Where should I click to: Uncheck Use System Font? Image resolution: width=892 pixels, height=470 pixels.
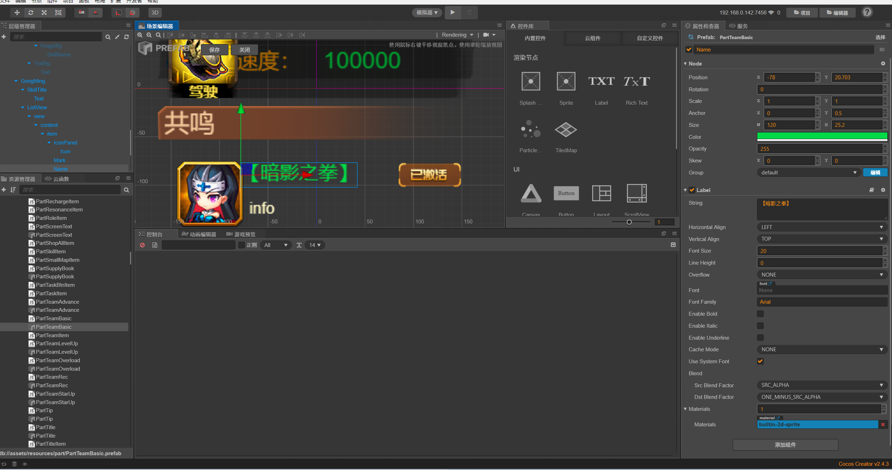[x=760, y=361]
